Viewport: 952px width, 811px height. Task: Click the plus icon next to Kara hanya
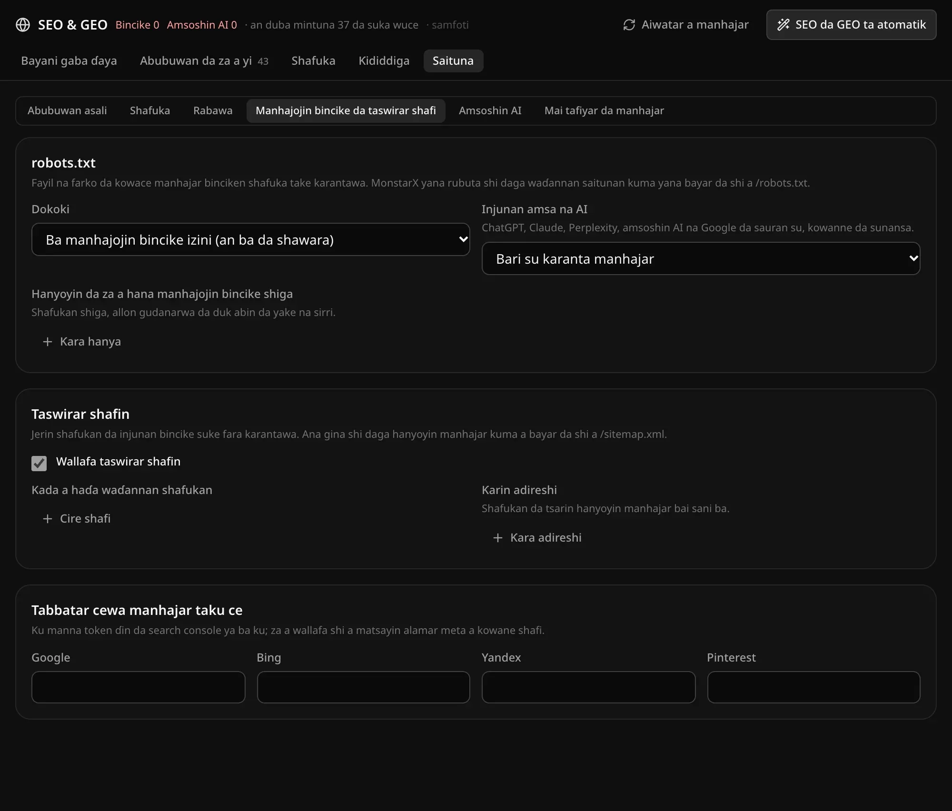point(48,342)
